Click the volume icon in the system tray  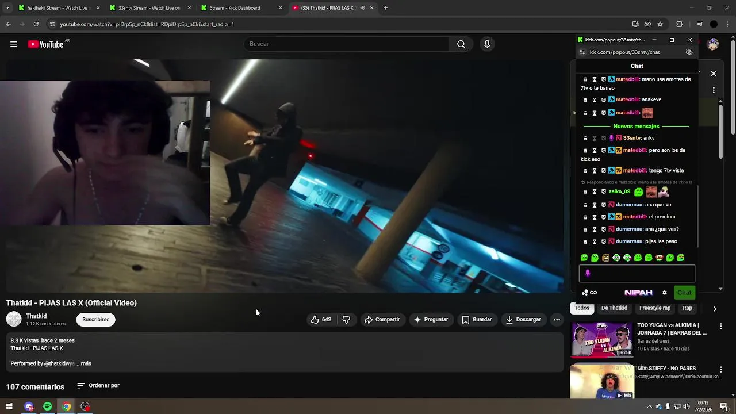click(x=687, y=407)
